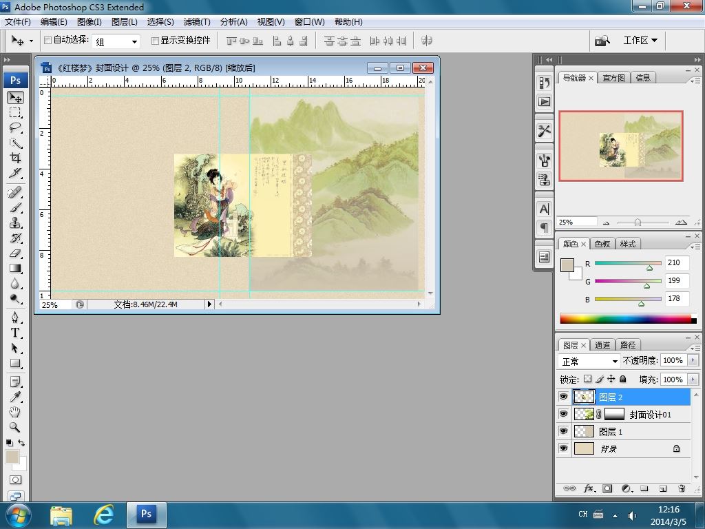
Task: Open Layers panel options menu
Action: point(695,348)
